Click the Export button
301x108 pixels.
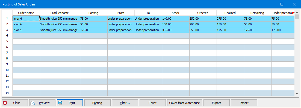pos(216,103)
